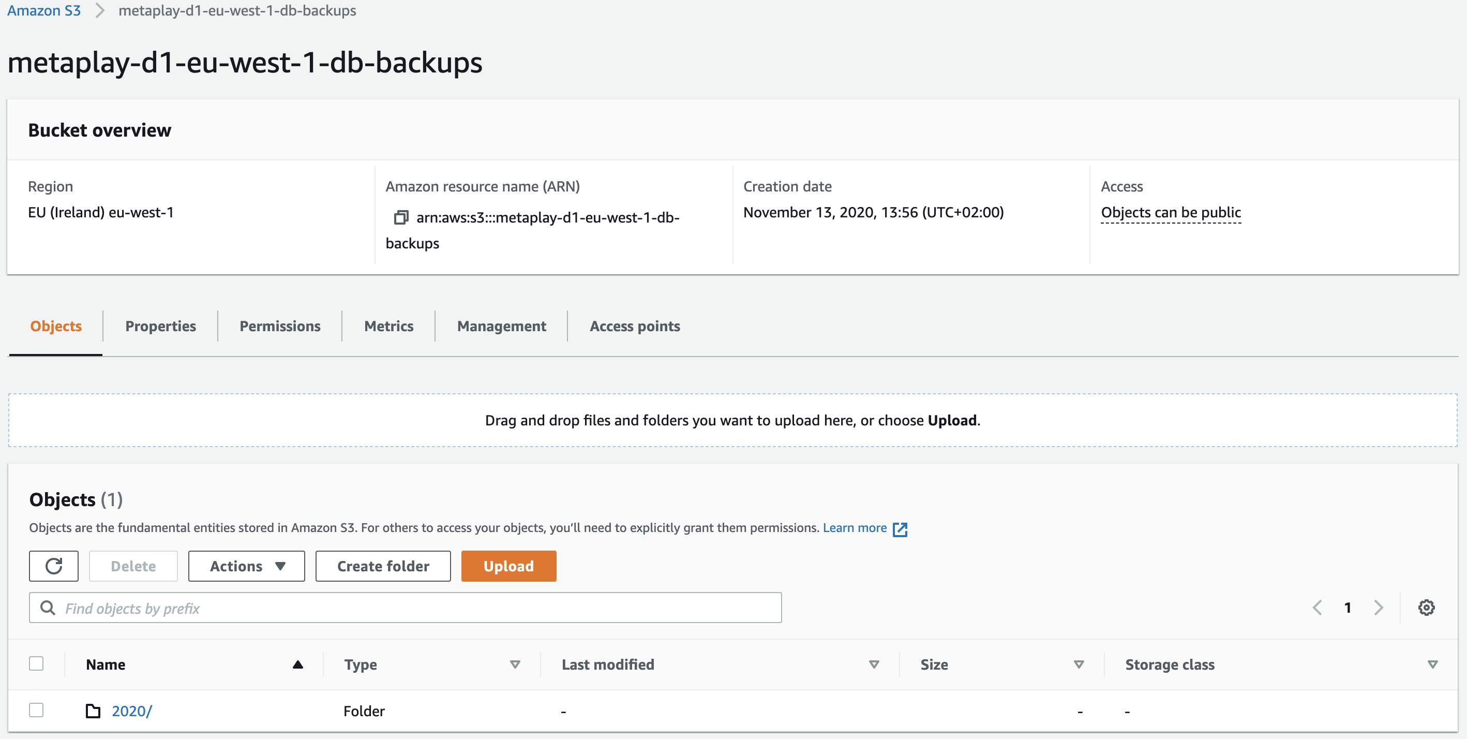Click the page title metaplay-d1-eu-west-1-db-backups
Image resolution: width=1467 pixels, height=739 pixels.
[x=245, y=62]
